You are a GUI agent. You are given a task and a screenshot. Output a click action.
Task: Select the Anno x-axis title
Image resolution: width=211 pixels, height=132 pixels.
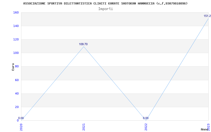pyautogui.click(x=204, y=129)
